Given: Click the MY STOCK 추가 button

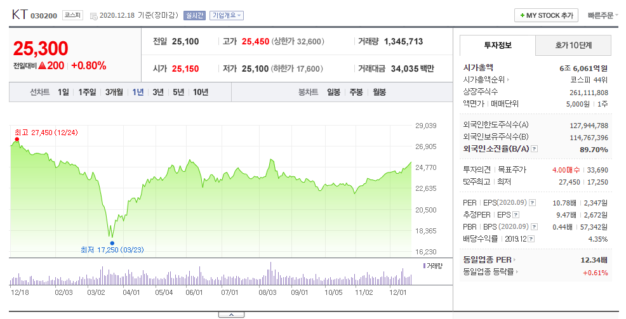Looking at the screenshot, I should point(546,15).
